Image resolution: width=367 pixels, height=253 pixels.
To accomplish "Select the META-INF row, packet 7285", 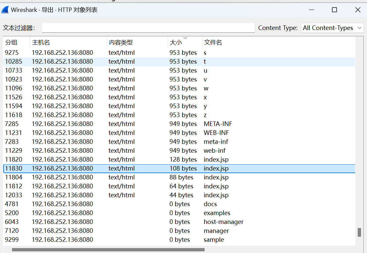I will (x=218, y=124).
